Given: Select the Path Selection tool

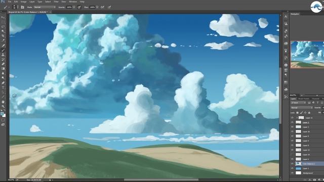Looking at the screenshot, I should [3, 92].
